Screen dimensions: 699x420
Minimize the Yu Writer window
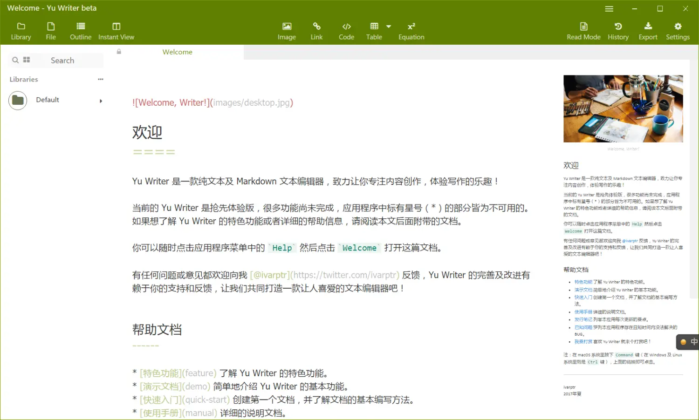click(634, 8)
